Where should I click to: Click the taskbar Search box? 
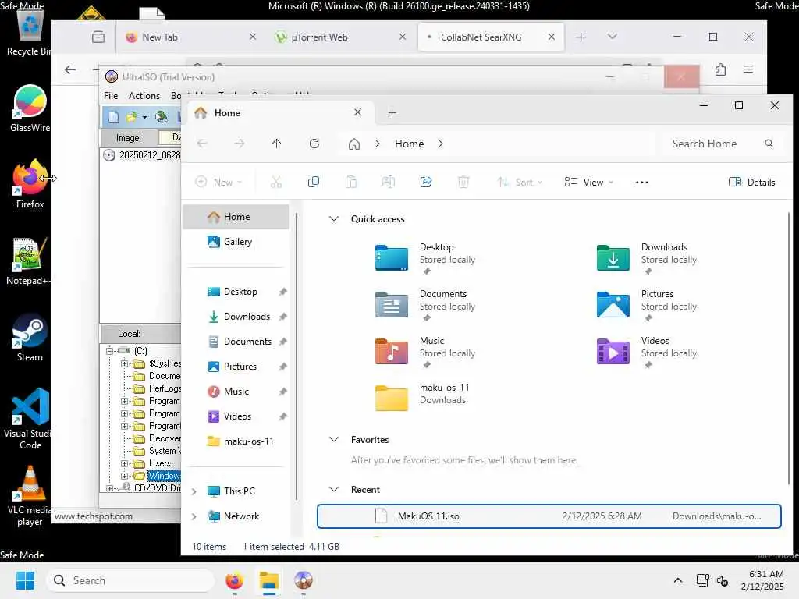pos(130,580)
